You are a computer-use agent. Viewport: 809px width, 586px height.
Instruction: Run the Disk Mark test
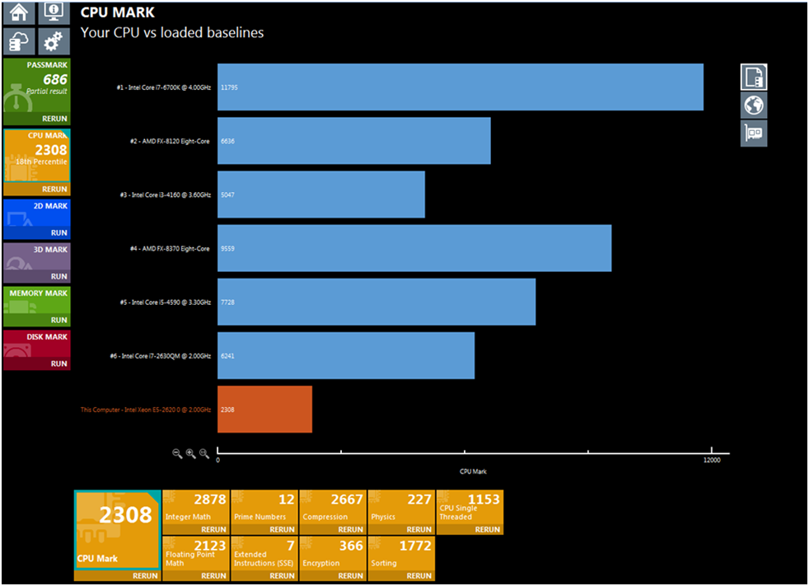[36, 363]
